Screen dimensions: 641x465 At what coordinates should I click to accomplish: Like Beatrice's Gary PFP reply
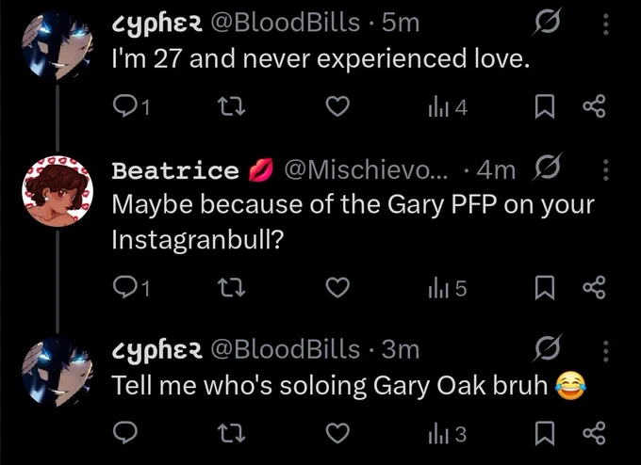click(337, 287)
